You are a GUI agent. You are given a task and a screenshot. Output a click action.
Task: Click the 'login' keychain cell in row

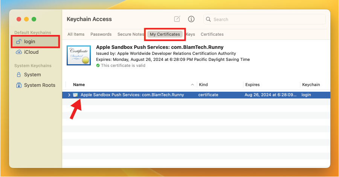point(306,95)
